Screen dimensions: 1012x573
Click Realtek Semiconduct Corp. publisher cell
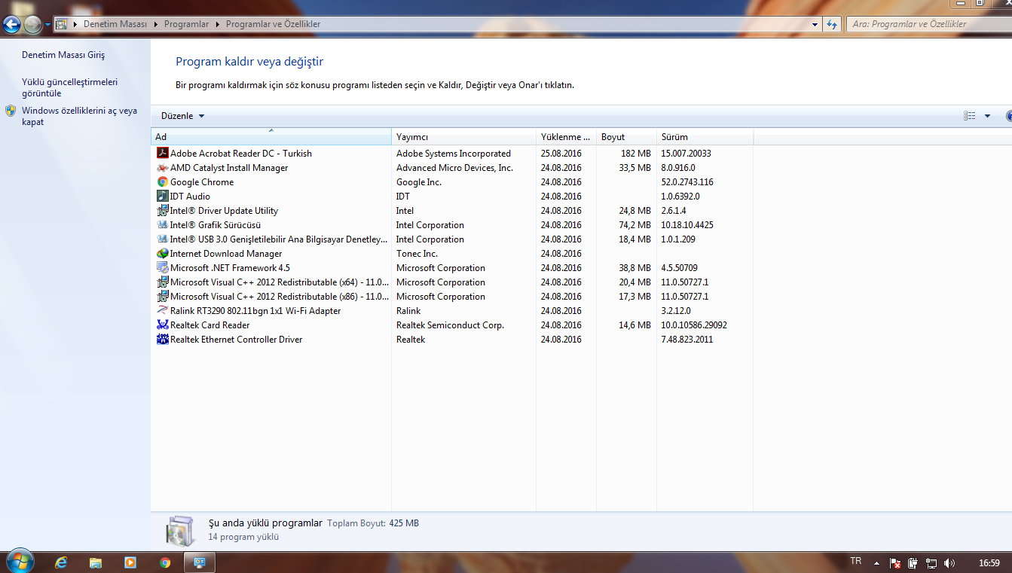450,325
